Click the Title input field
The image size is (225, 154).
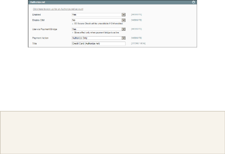99,44
